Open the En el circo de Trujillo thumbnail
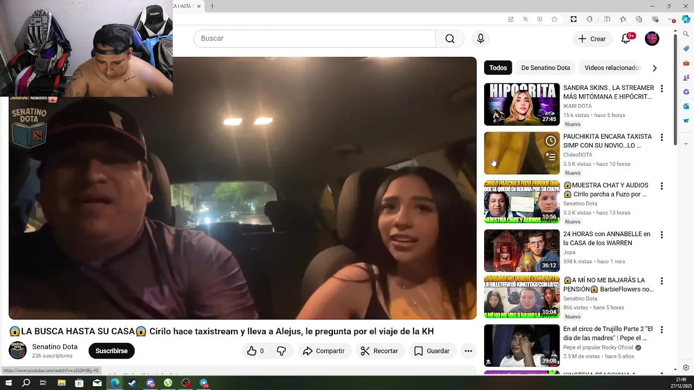Screen dimensions: 694x390 [522, 346]
